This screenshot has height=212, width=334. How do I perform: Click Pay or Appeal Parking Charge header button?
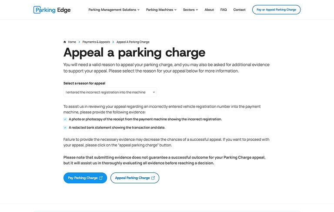(x=276, y=10)
